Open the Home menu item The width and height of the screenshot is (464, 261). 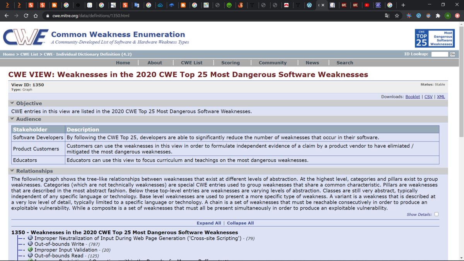coord(123,63)
